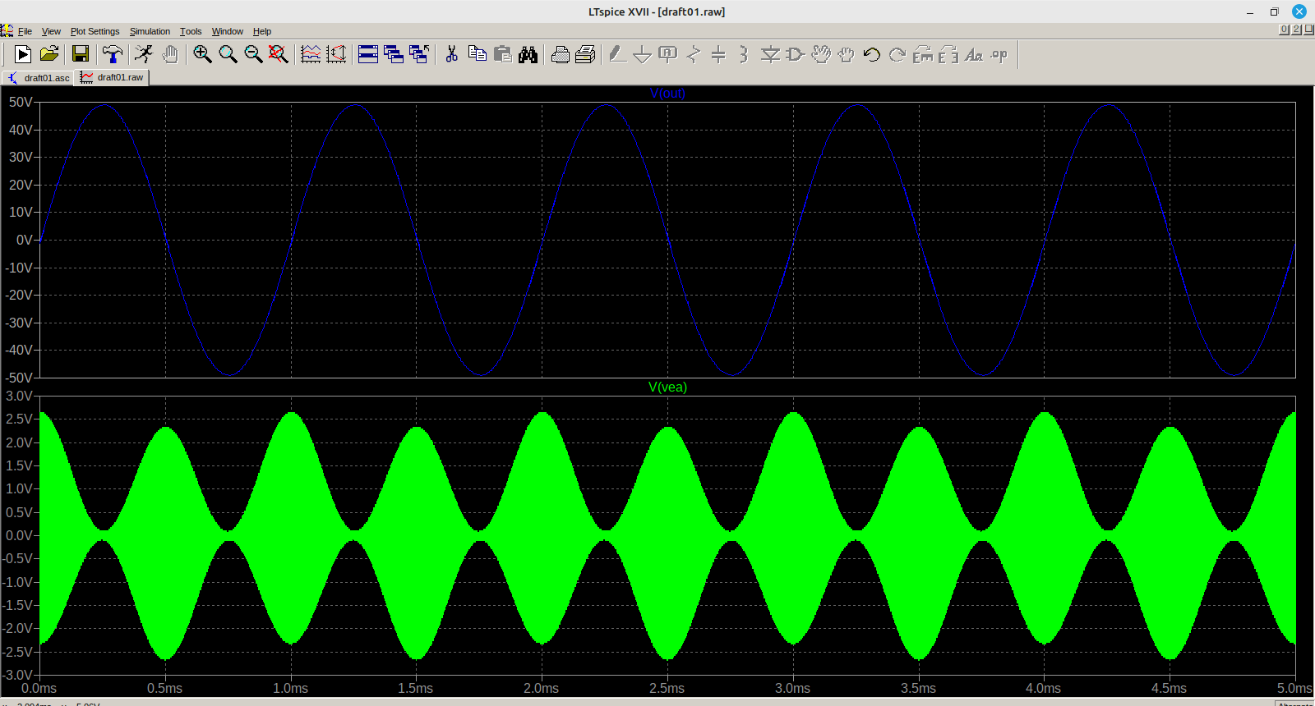This screenshot has width=1315, height=706.
Task: Switch to the draft01.asc tab
Action: (x=38, y=78)
